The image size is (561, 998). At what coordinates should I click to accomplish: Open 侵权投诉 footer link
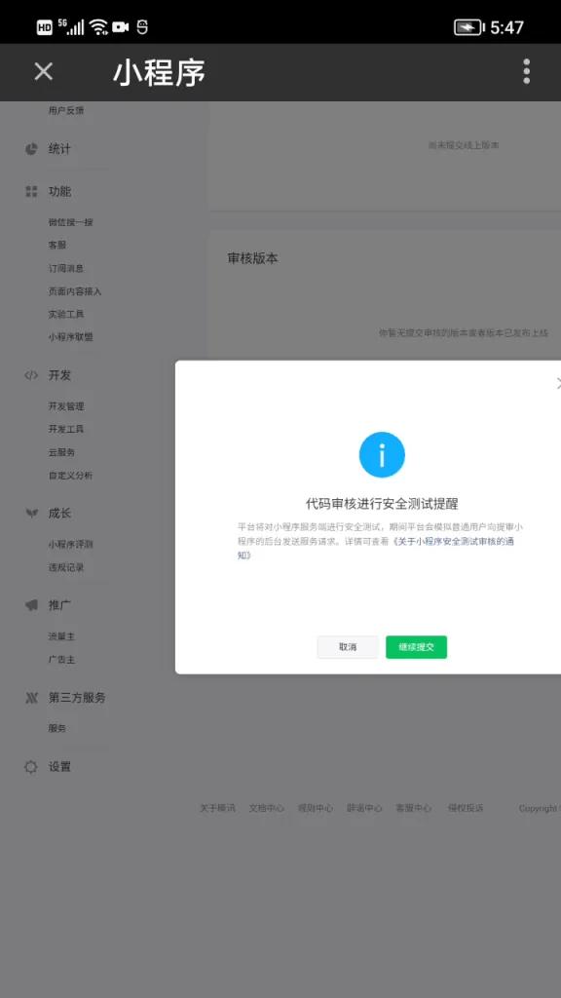tap(466, 808)
